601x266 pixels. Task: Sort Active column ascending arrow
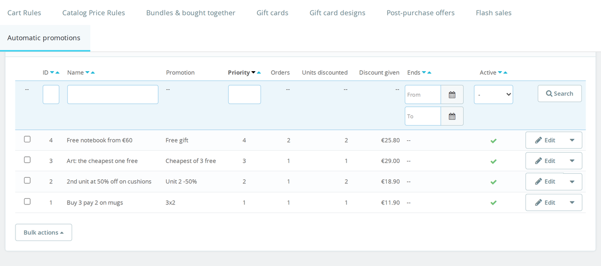point(505,73)
